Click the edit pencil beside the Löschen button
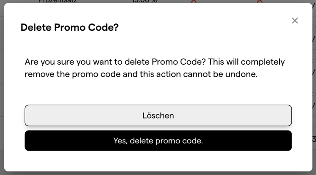 click(314, 105)
